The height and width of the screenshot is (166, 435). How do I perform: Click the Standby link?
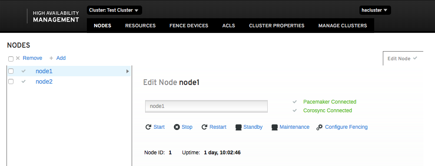[x=253, y=127]
